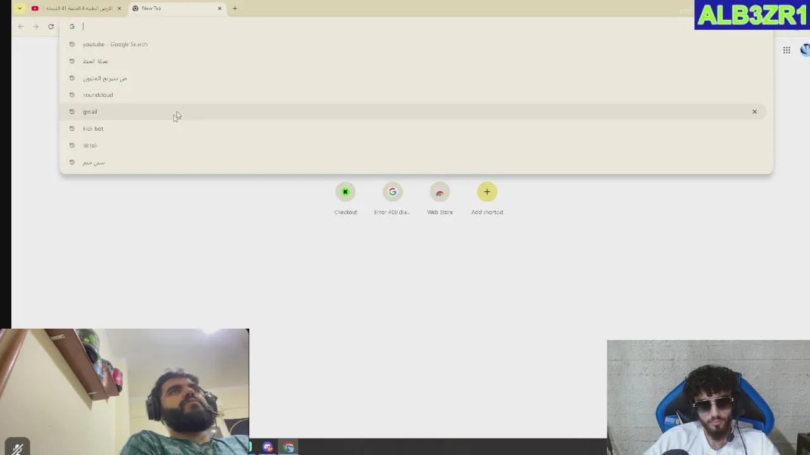Open the Checkout shortcut
Image resolution: width=810 pixels, height=455 pixels.
tap(346, 199)
